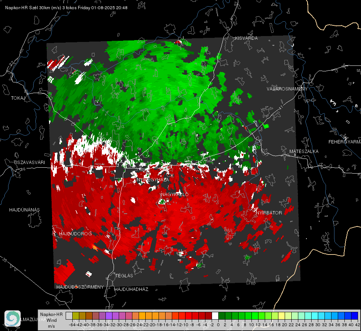Pick the pale yellow swatch above legend value 18
The width and height of the screenshot is (361, 331).
[281, 316]
